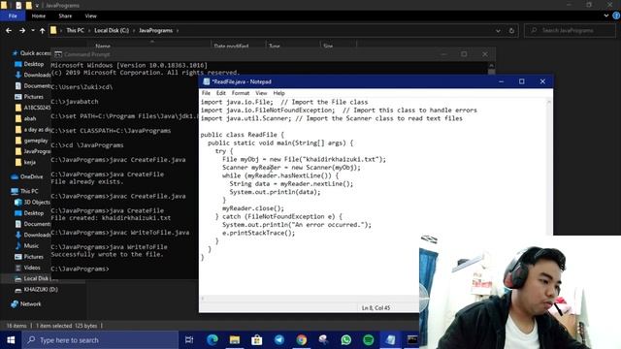
Task: Switch to Notepad taskbar icon
Action: pos(390,340)
